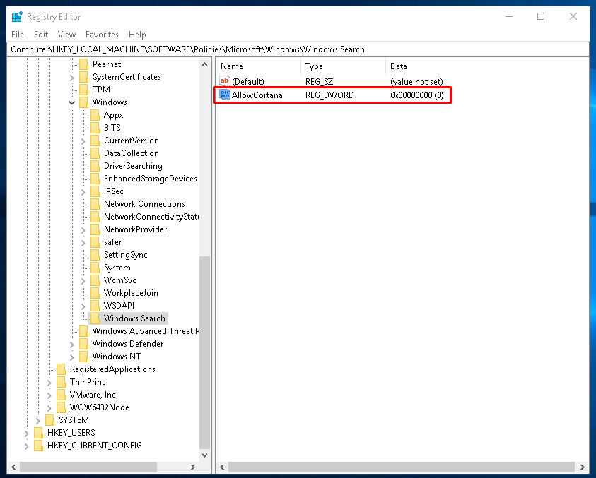
Task: Open the Help menu
Action: [x=137, y=35]
